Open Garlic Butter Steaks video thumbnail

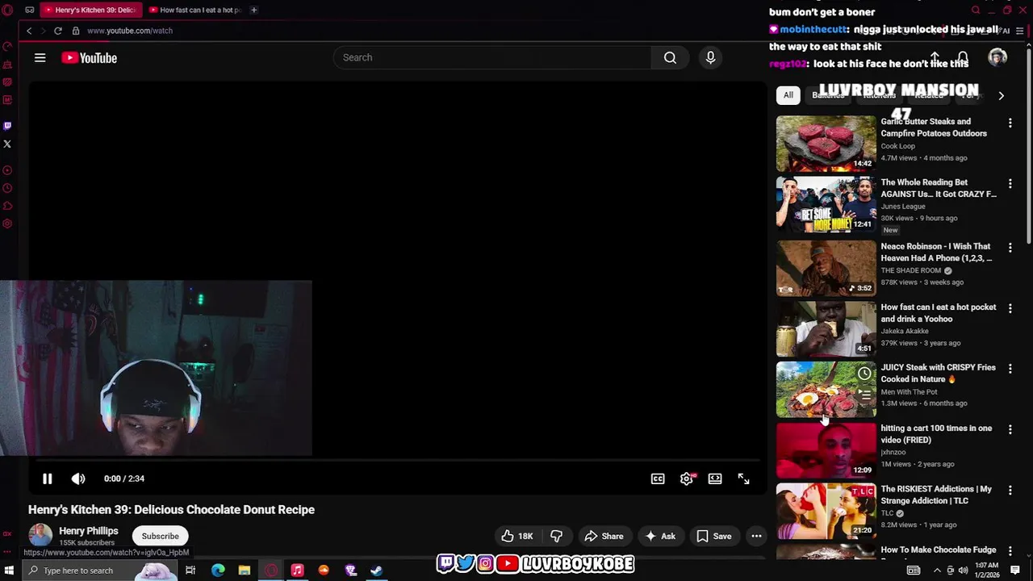826,144
